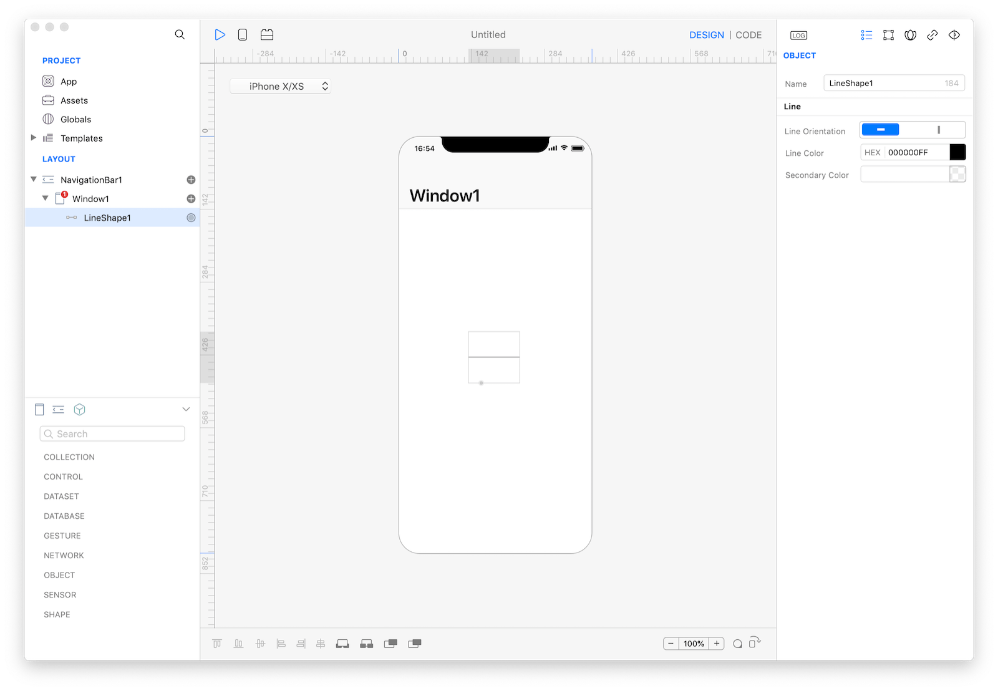Select the App project item
Screen dimensions: 998x691
pyautogui.click(x=69, y=82)
